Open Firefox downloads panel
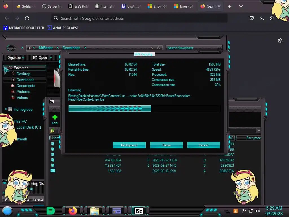289x217 pixels. click(x=262, y=18)
